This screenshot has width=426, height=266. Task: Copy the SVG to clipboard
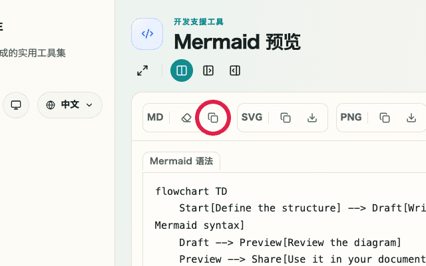[x=286, y=118]
